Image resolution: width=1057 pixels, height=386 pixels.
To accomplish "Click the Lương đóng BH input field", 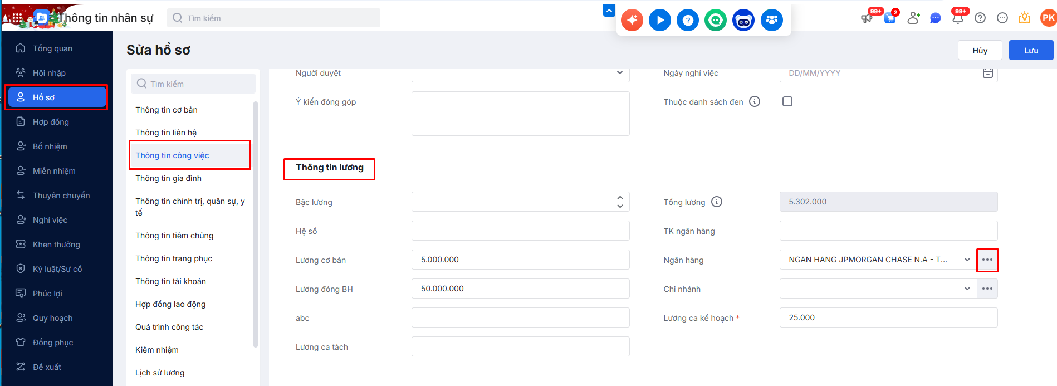I will pyautogui.click(x=521, y=289).
